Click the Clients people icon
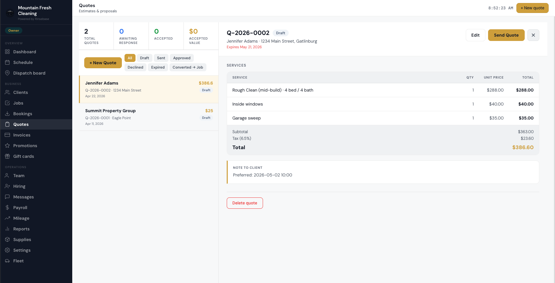Viewport: 555px width, 283px height. click(7, 92)
